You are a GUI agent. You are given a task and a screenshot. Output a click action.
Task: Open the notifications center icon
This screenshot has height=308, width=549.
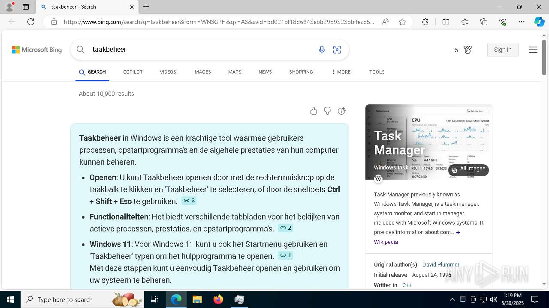coord(535,299)
